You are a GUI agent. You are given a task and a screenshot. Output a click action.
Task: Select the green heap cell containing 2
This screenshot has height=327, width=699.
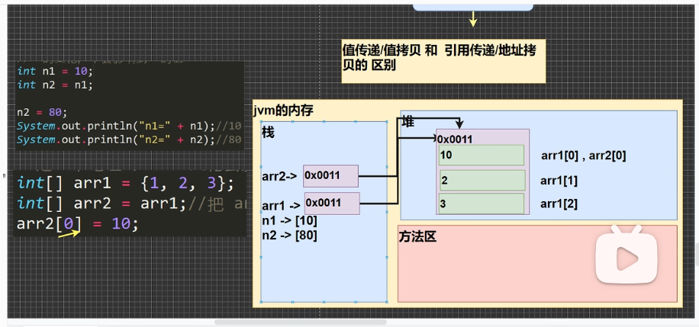481,181
